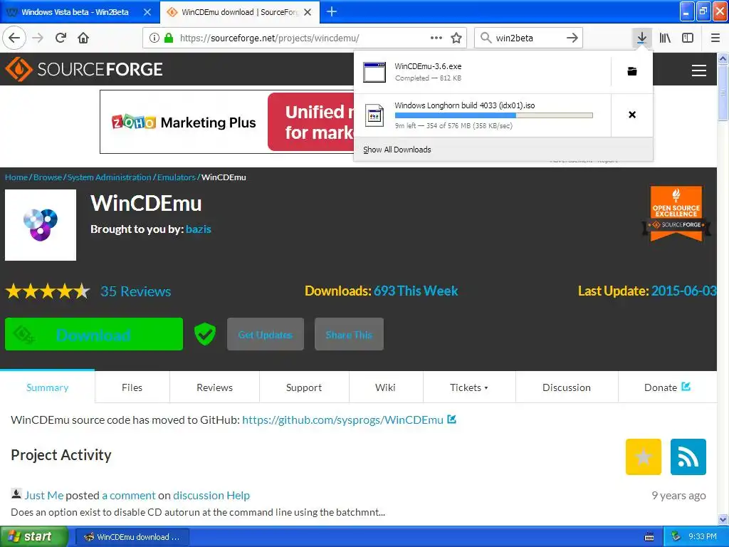Follow the Browse breadcrumb link

tap(48, 177)
